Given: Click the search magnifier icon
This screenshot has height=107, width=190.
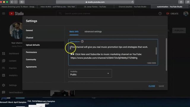Looking at the screenshot, I should 60,13.
